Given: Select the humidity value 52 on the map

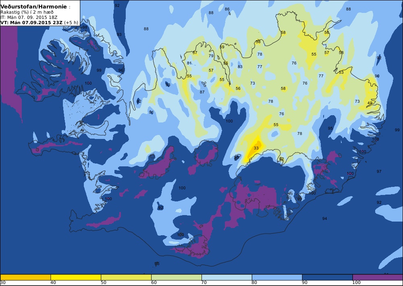Looking at the screenshot, I should 281,159.
